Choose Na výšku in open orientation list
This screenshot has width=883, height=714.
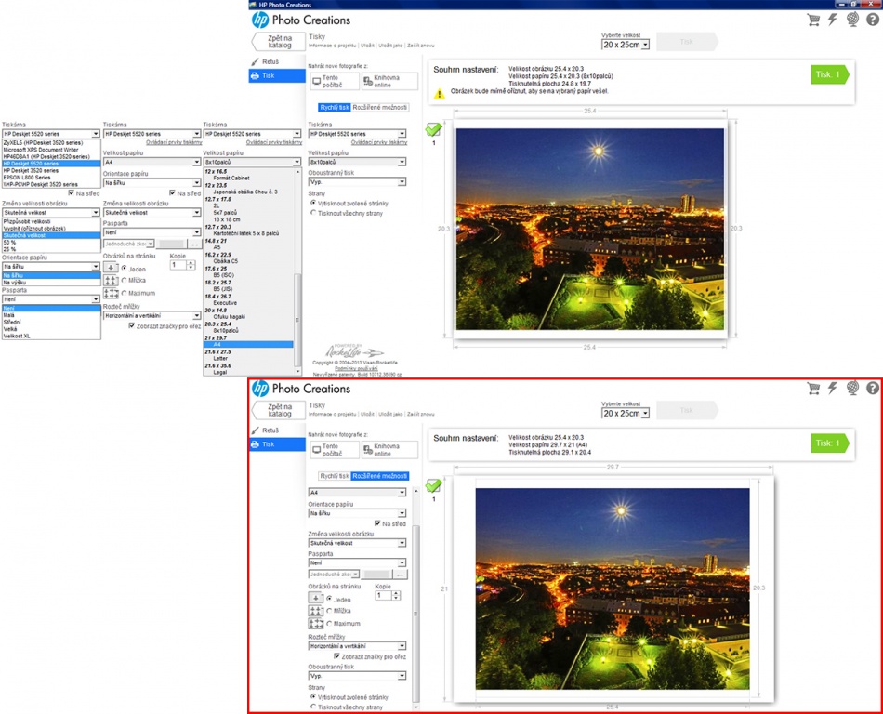pos(51,282)
